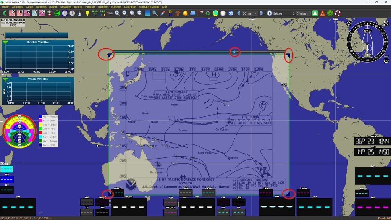This screenshot has width=391, height=220.
Task: Open the 30 mn time step dropdown
Action: pyautogui.click(x=250, y=13)
